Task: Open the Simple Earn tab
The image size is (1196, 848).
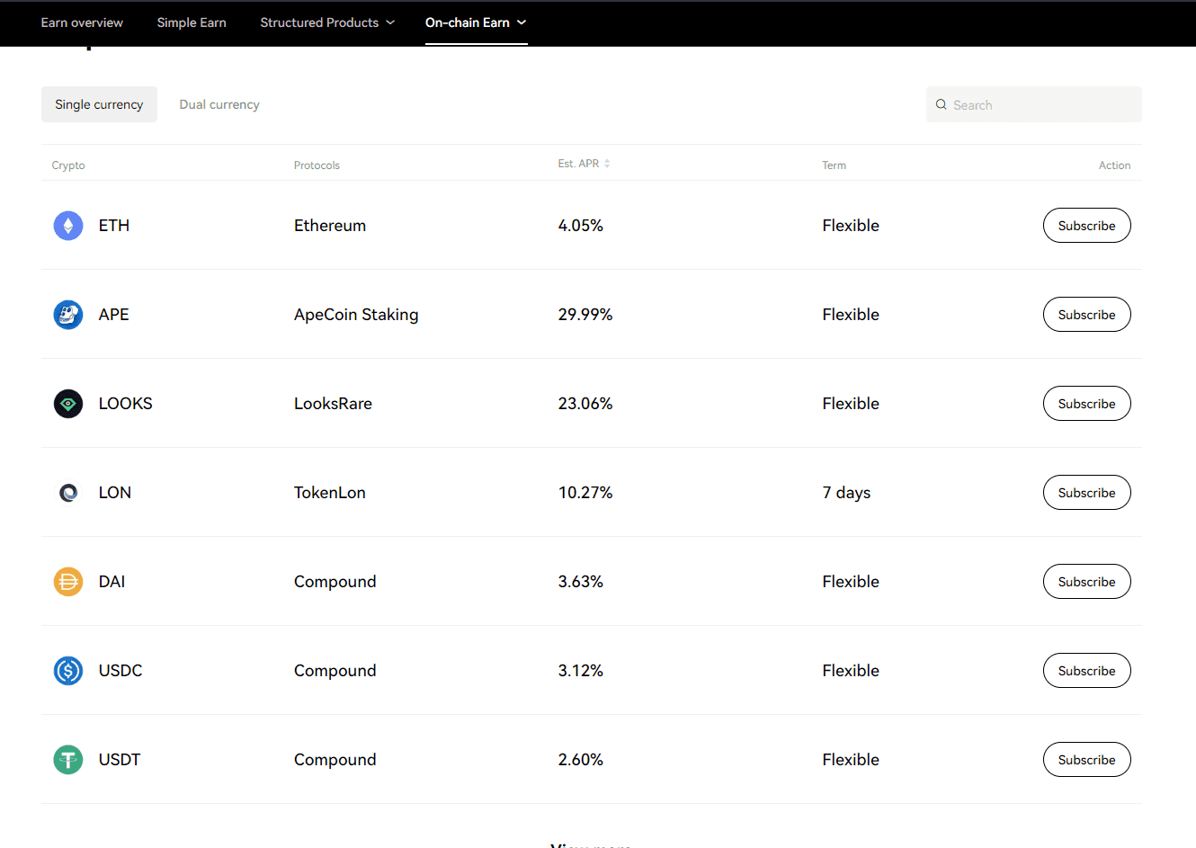Action: tap(192, 22)
